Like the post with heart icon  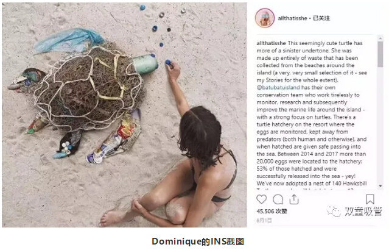point(261,199)
